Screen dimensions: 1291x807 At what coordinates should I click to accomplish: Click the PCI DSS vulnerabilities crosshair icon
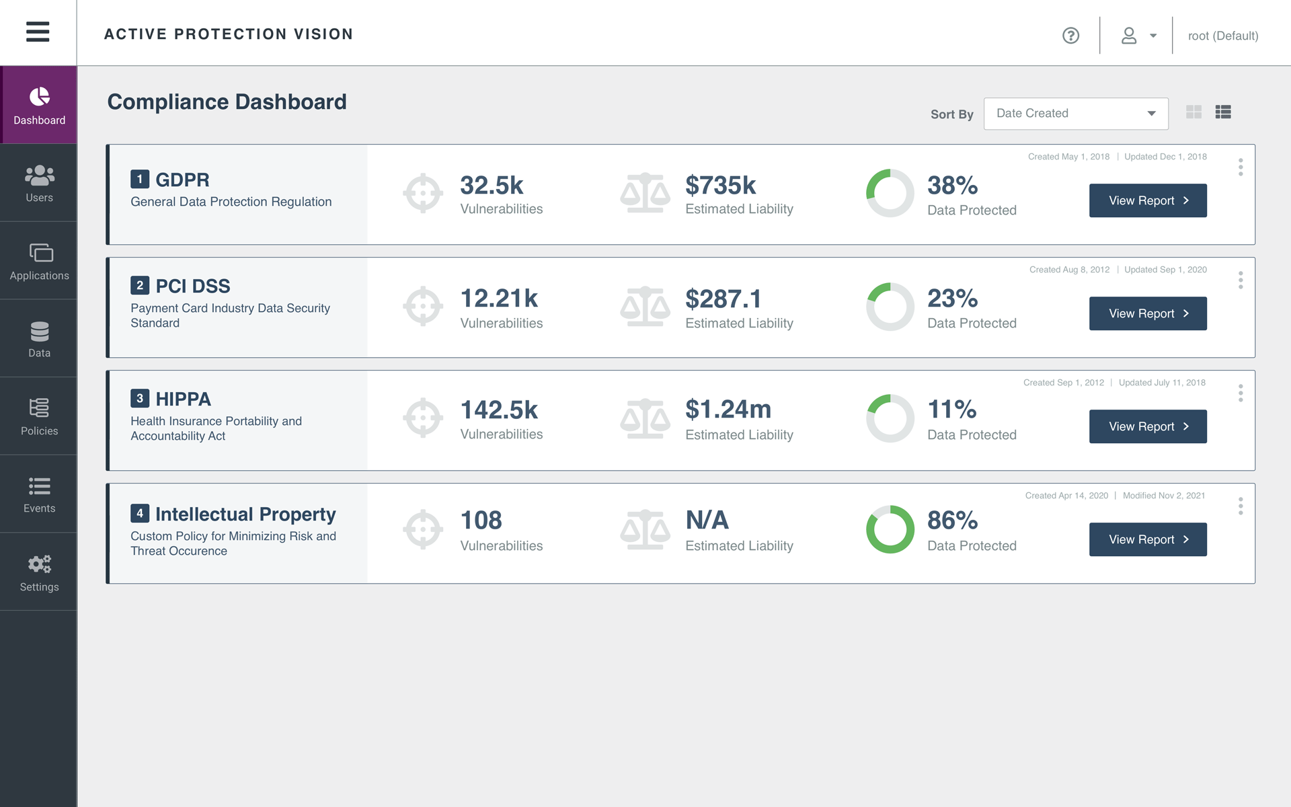(x=423, y=307)
